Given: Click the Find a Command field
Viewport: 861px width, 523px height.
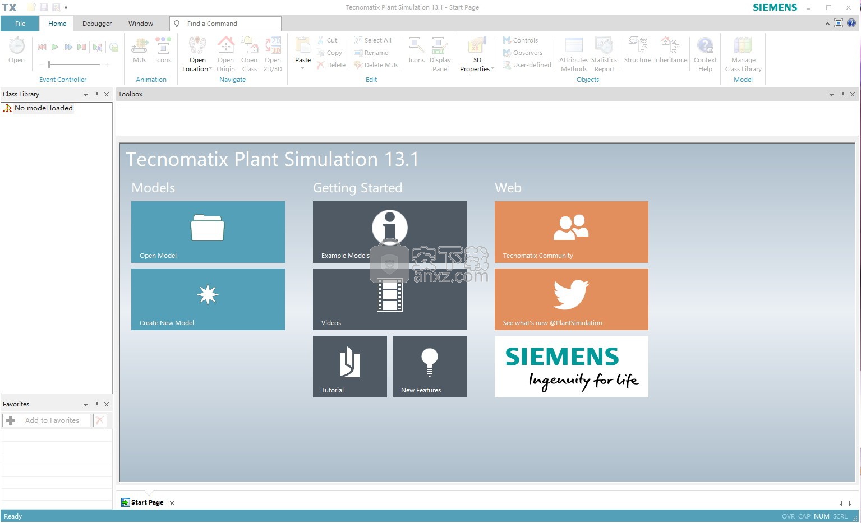Looking at the screenshot, I should pyautogui.click(x=225, y=24).
